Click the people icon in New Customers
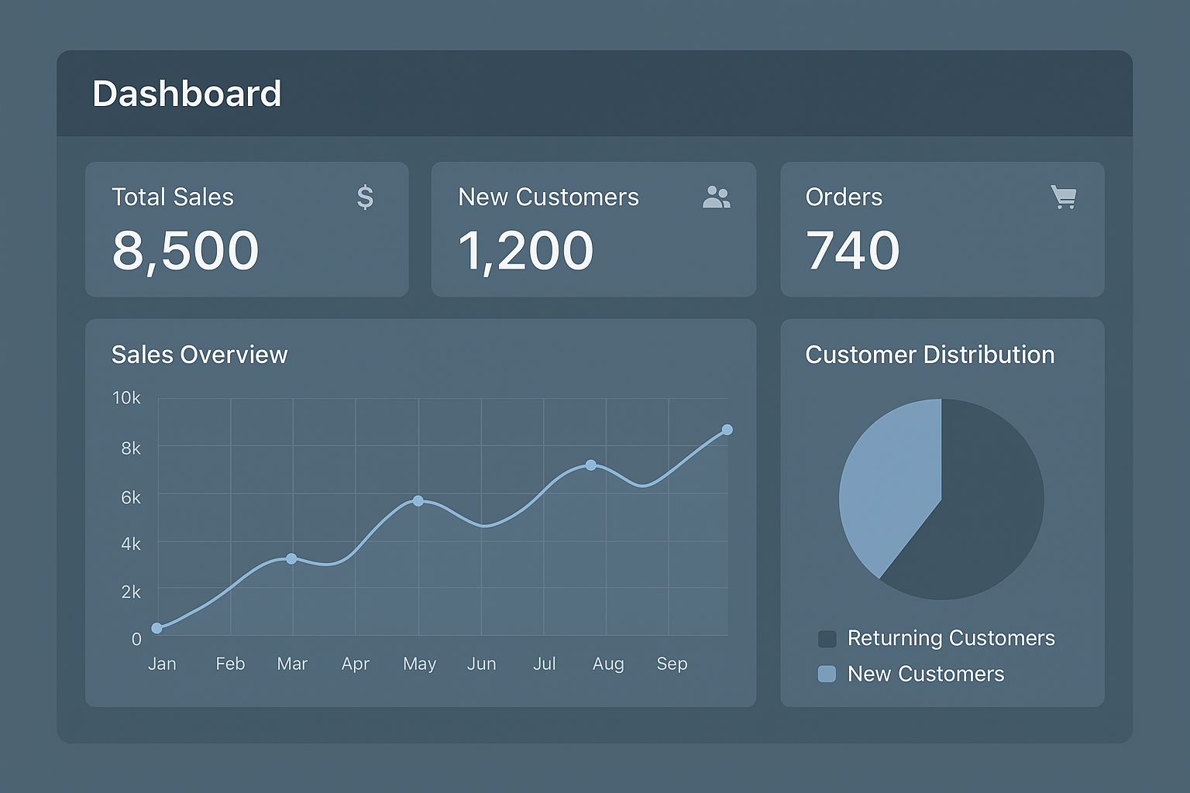Image resolution: width=1190 pixels, height=793 pixels. pos(716,197)
